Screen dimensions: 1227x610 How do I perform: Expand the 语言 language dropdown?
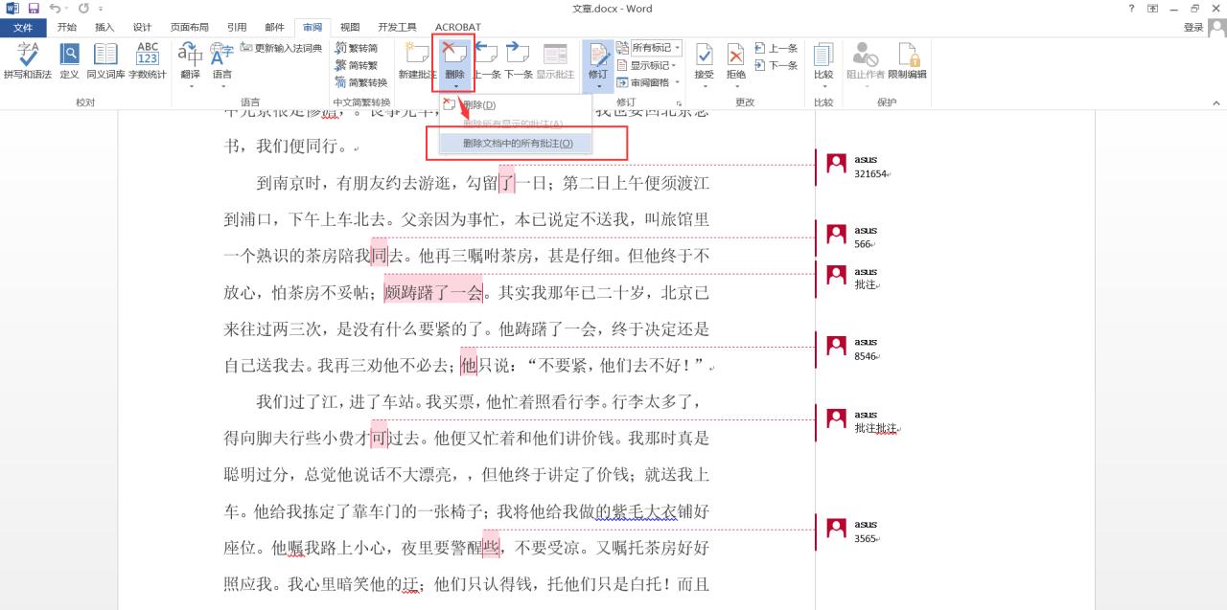(222, 86)
